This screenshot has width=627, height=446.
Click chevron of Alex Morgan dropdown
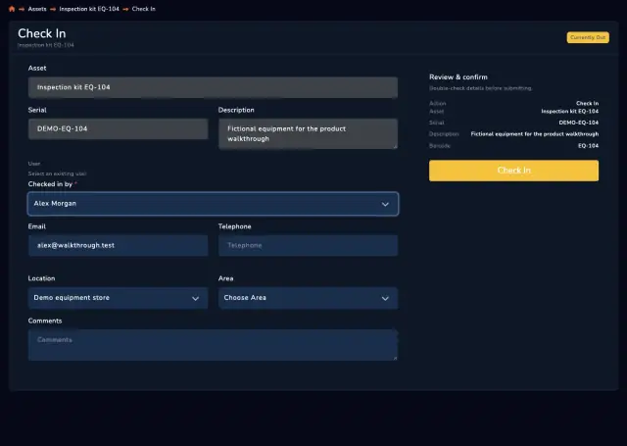385,204
